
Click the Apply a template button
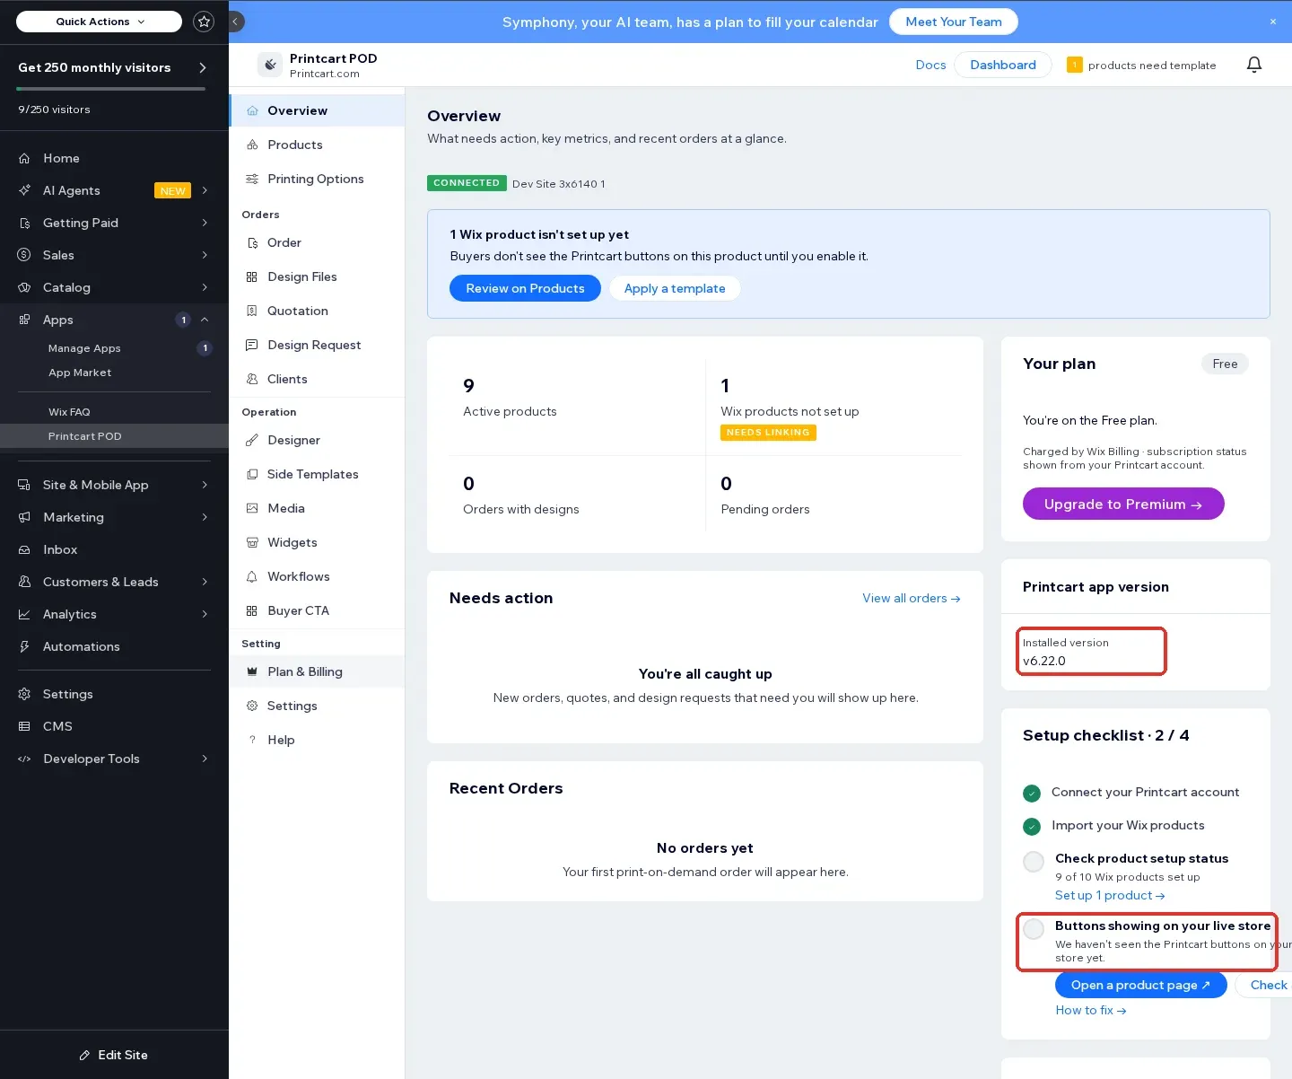[675, 288]
